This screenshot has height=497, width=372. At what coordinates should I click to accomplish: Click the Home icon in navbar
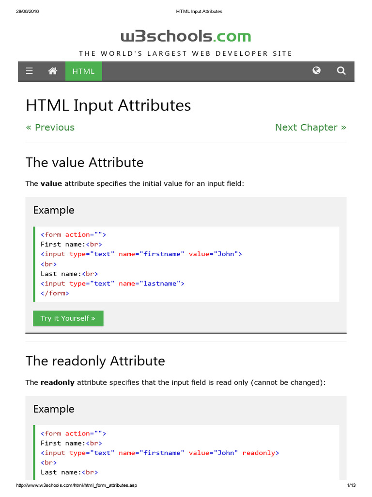pyautogui.click(x=53, y=71)
